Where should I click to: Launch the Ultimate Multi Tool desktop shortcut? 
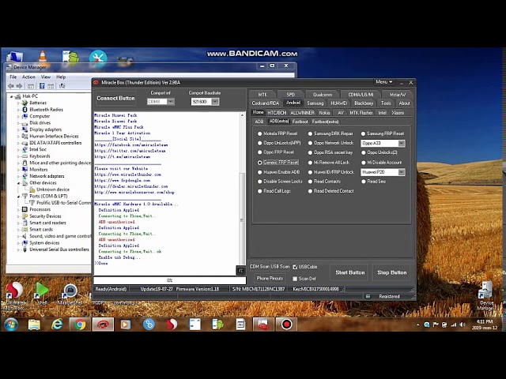[x=14, y=294]
